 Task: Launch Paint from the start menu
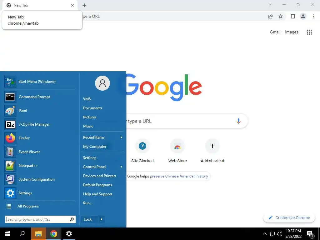40,111
